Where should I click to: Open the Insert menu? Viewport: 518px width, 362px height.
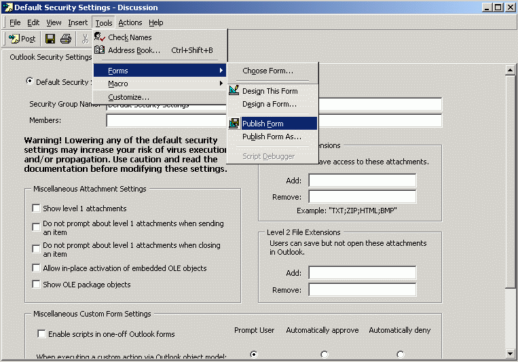(78, 22)
